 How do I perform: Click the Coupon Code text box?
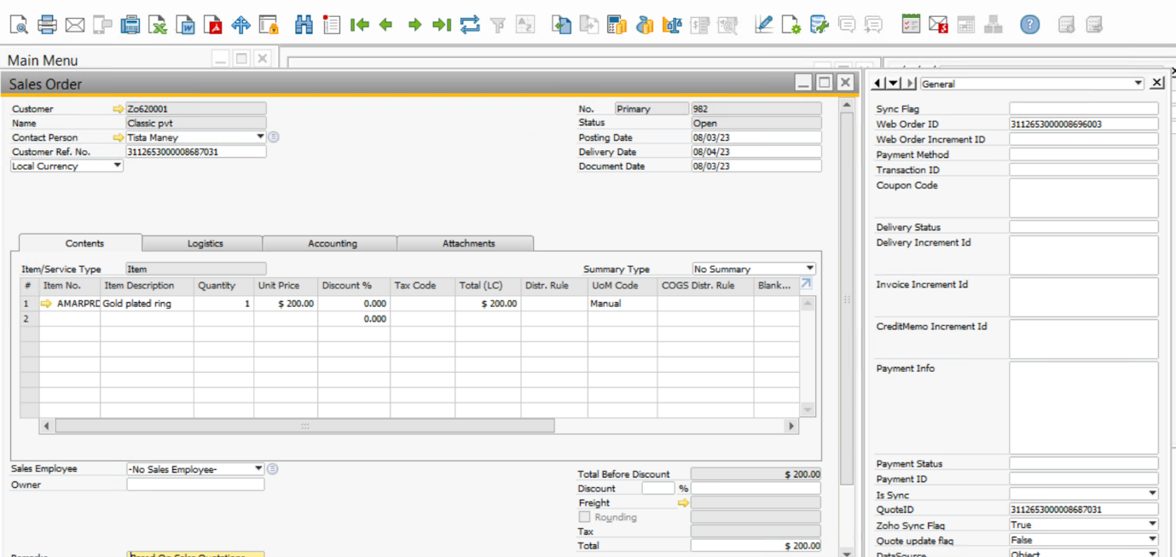[x=1084, y=198]
